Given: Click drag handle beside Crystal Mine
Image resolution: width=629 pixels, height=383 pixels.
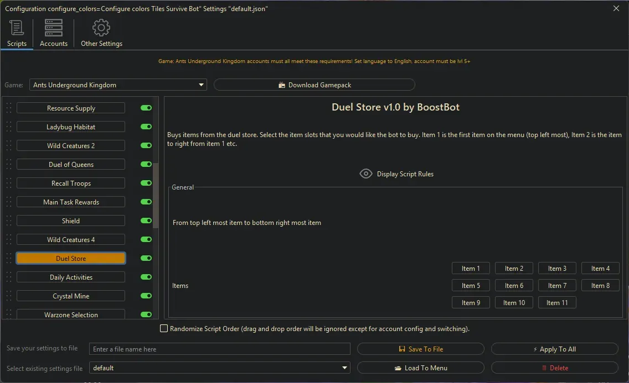Looking at the screenshot, I should point(8,296).
